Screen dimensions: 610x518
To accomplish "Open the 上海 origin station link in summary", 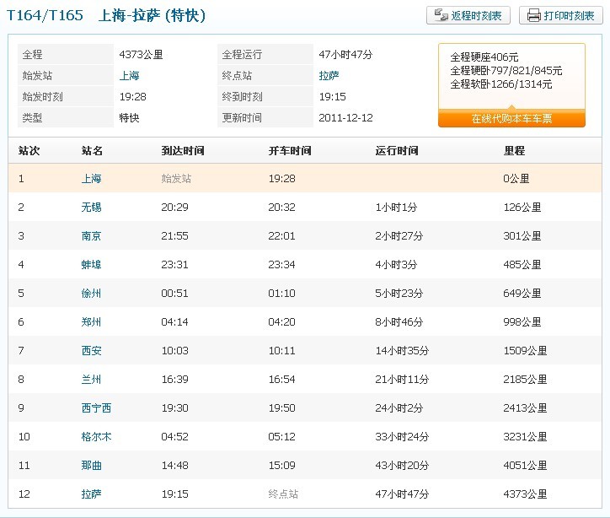I will [130, 75].
